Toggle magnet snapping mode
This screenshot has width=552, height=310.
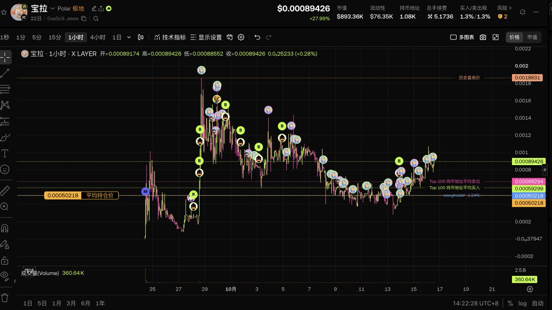point(5,228)
